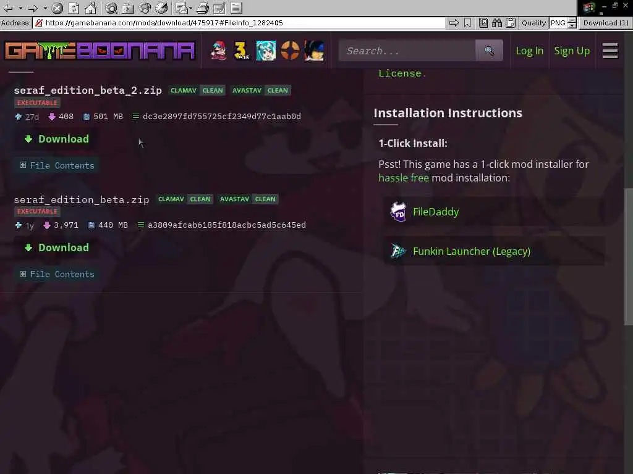Open the Back history dropdown arrow
Image resolution: width=633 pixels, height=474 pixels.
pos(20,7)
